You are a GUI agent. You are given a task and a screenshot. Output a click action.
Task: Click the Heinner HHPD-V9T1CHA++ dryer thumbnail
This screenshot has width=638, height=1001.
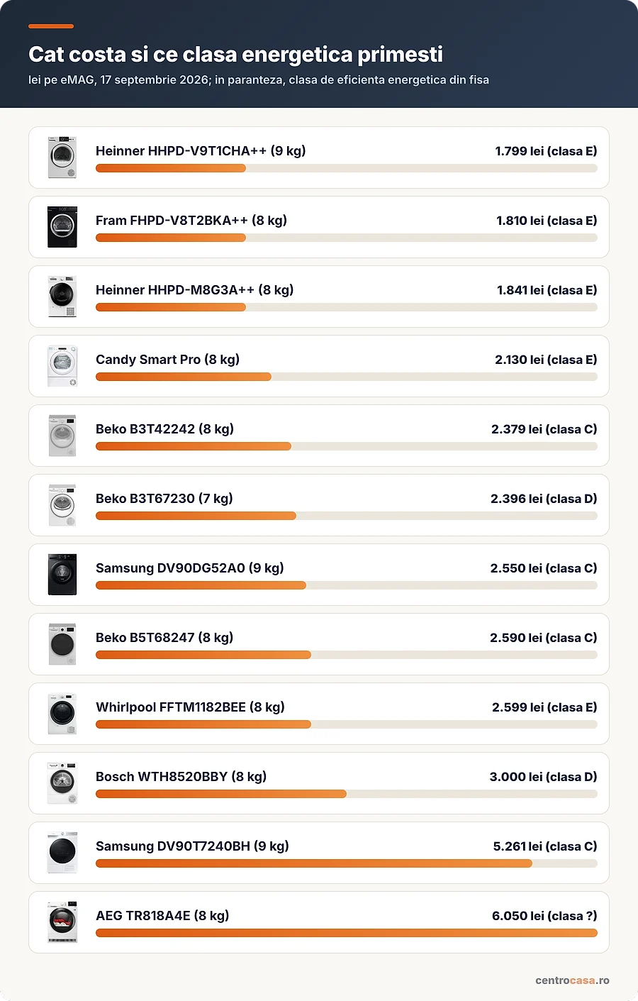(x=62, y=157)
